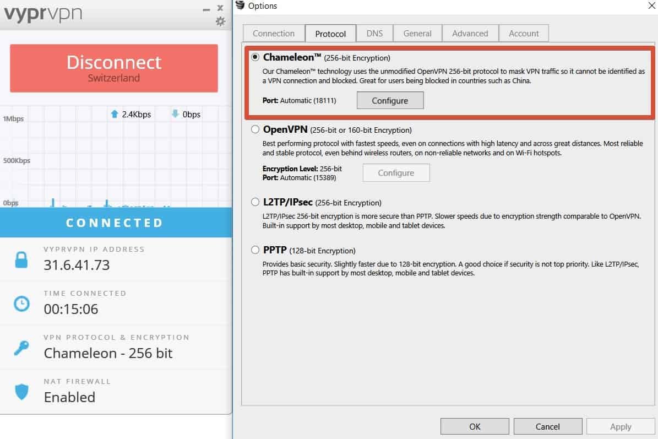Cancel the Options dialog
Viewport: 658px width, 439px height.
click(548, 426)
